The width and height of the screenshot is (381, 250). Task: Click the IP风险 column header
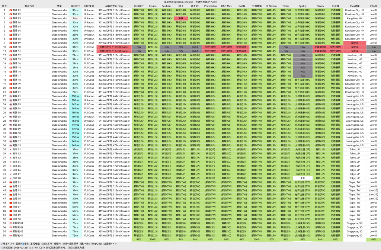coord(374,6)
